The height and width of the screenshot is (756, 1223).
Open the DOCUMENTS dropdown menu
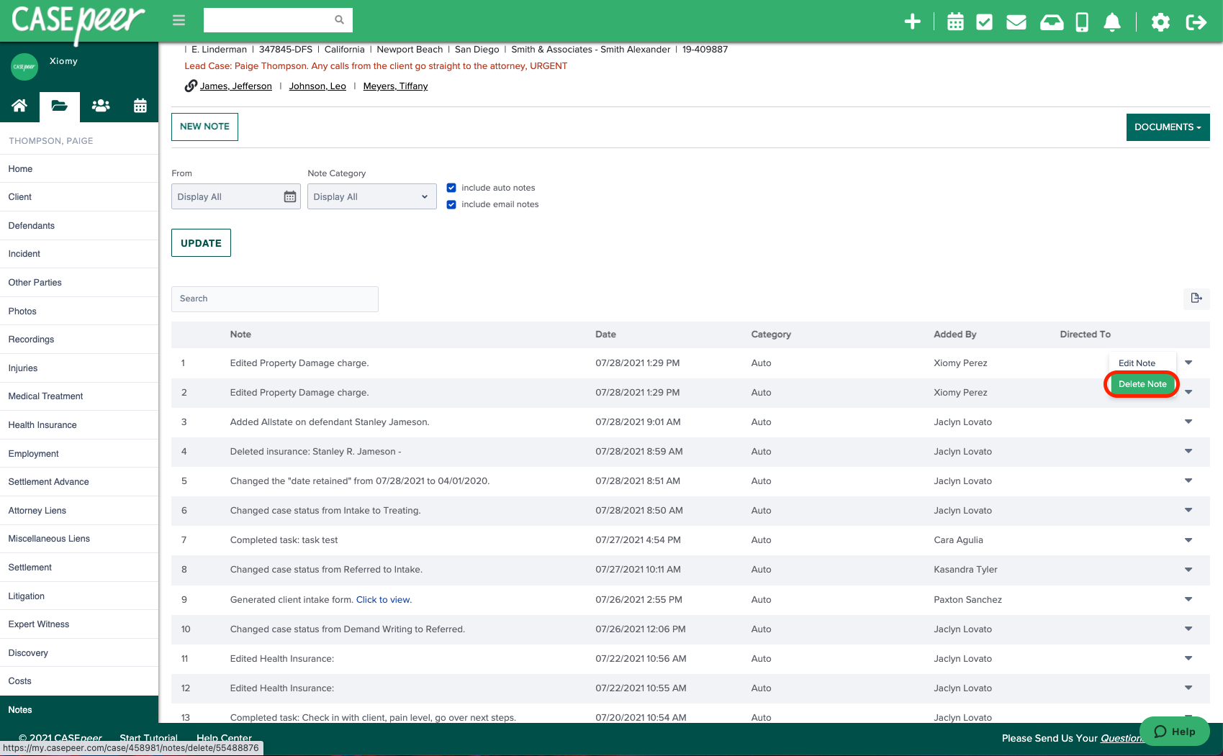1168,127
